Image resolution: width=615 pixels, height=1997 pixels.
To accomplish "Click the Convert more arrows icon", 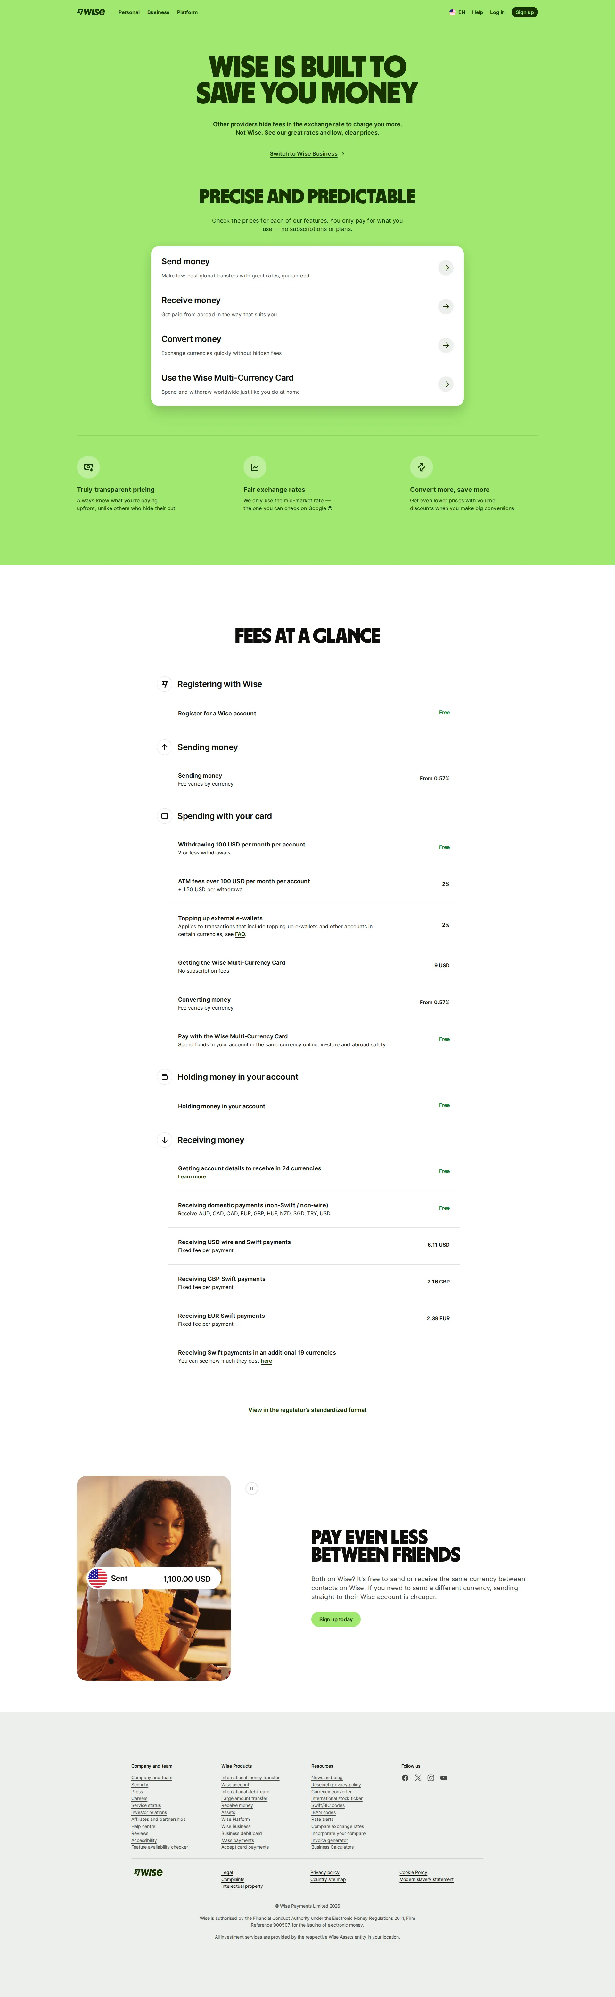I will pyautogui.click(x=421, y=467).
